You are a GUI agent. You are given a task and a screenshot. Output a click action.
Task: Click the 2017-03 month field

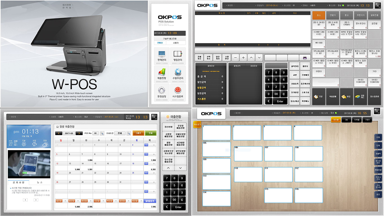tap(68, 133)
